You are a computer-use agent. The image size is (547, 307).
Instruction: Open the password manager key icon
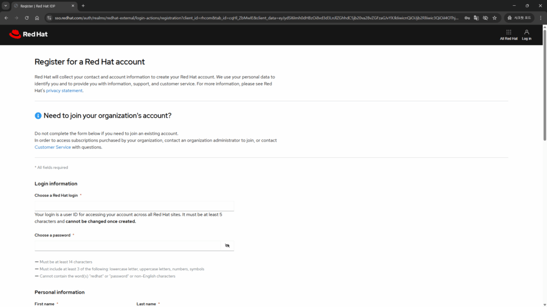467,18
